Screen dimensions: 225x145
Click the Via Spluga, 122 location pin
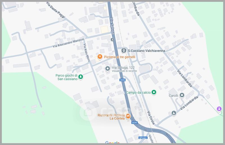pos(107,69)
